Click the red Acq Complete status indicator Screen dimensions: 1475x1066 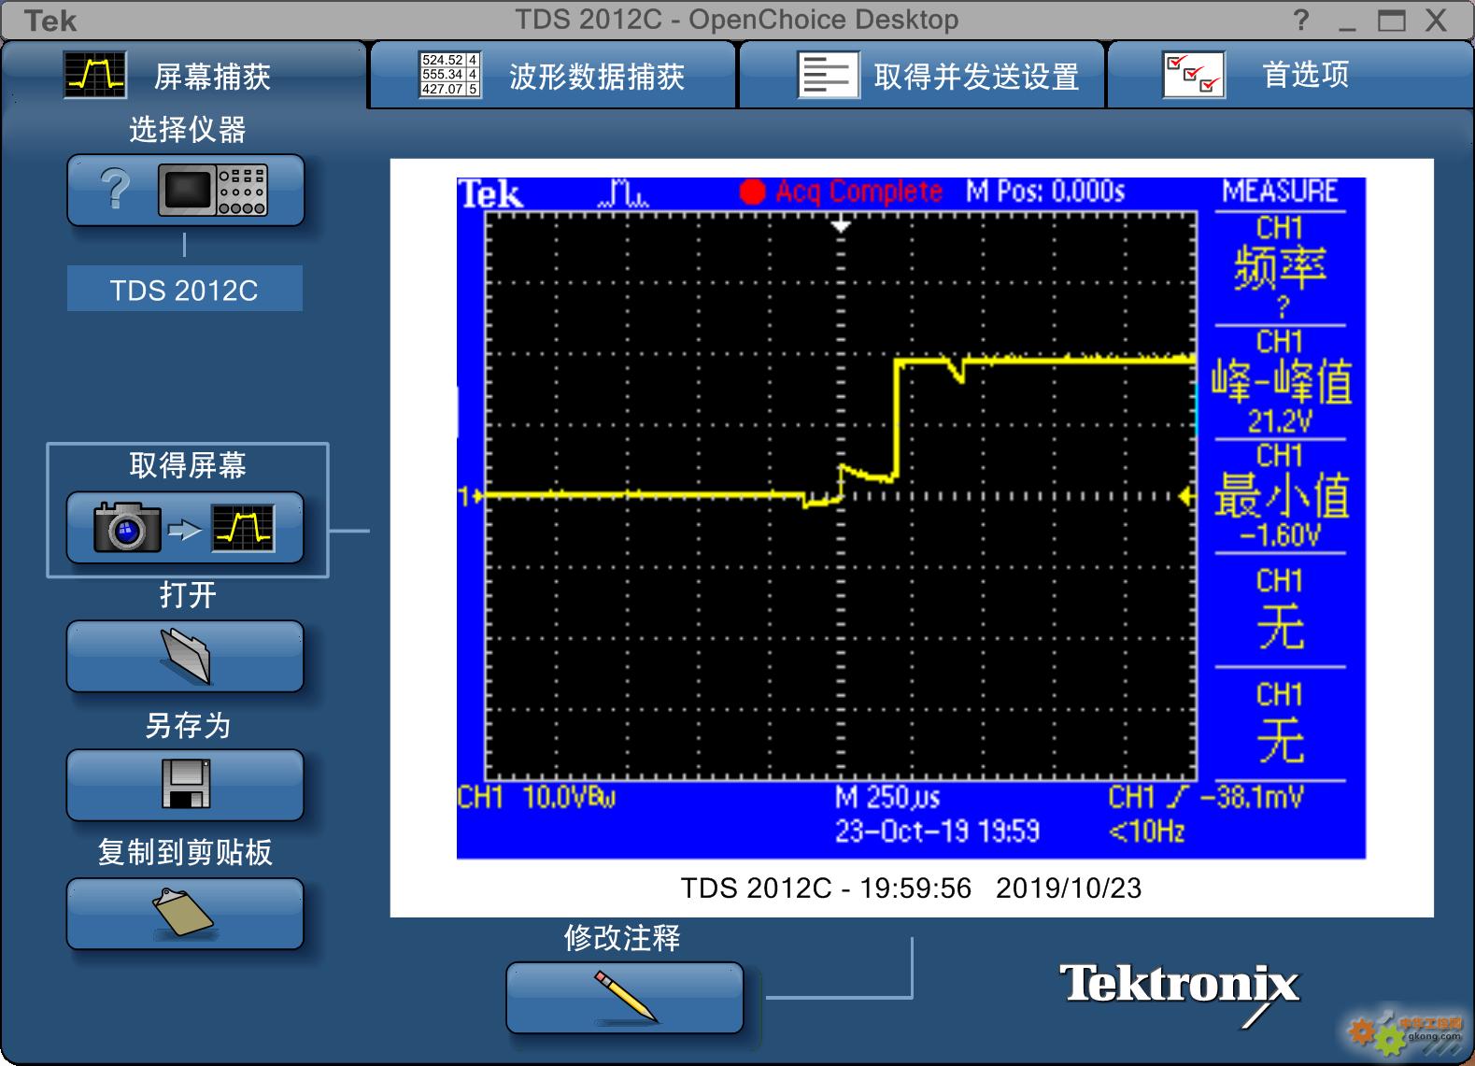pos(841,192)
